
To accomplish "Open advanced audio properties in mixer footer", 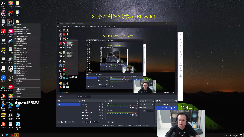I will (x=109, y=122).
